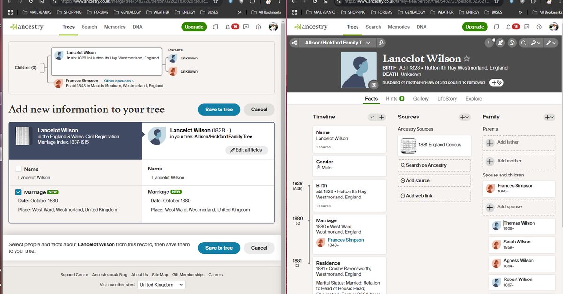Open the United Kingdom site selector
This screenshot has width=563, height=294.
coord(161,285)
